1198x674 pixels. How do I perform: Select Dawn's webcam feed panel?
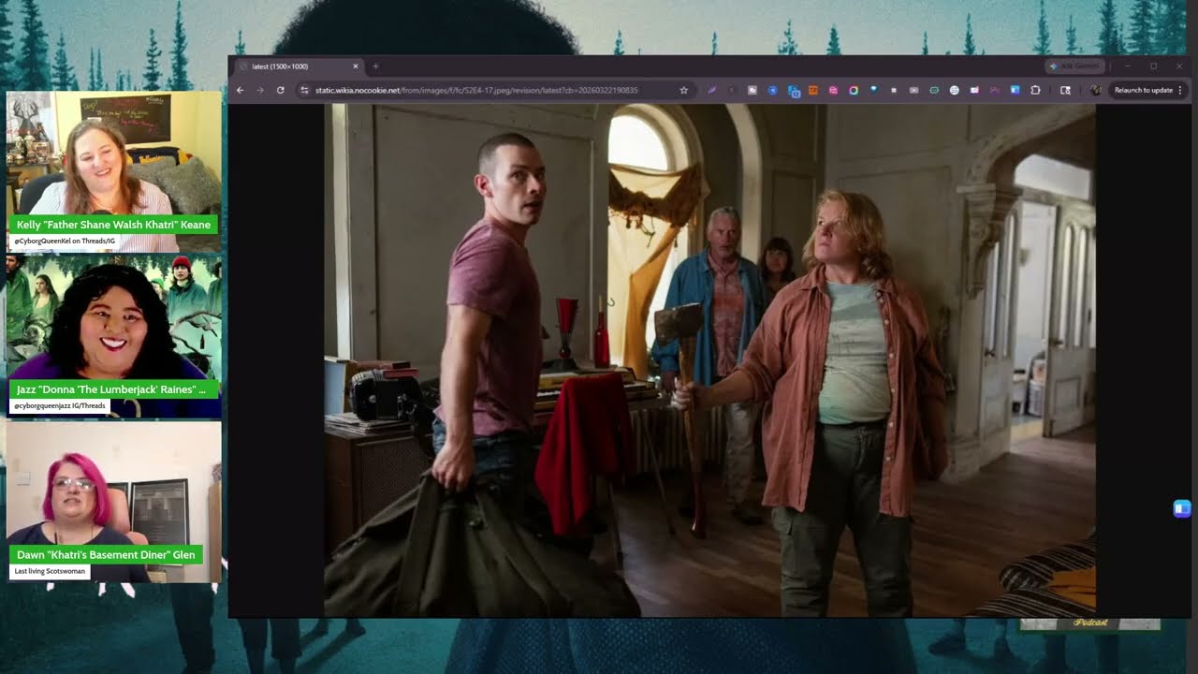tap(114, 502)
